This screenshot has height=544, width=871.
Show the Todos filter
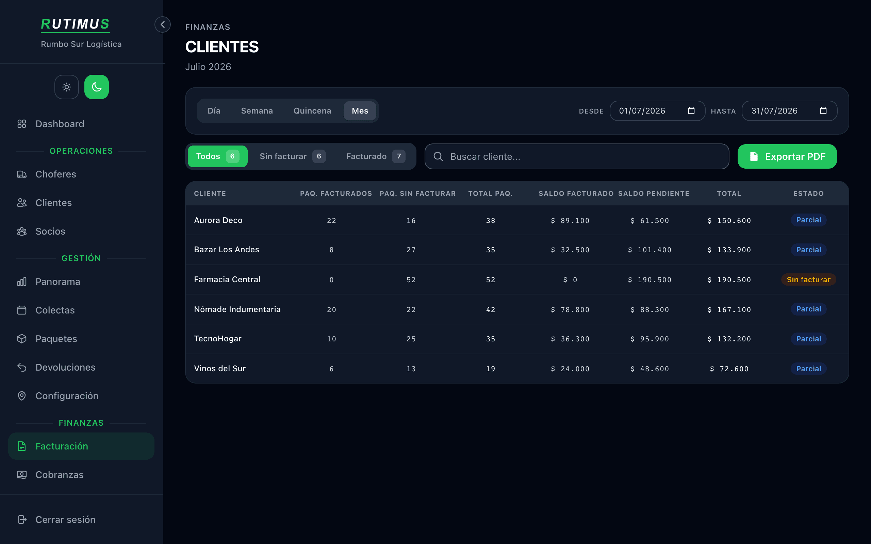[217, 156]
